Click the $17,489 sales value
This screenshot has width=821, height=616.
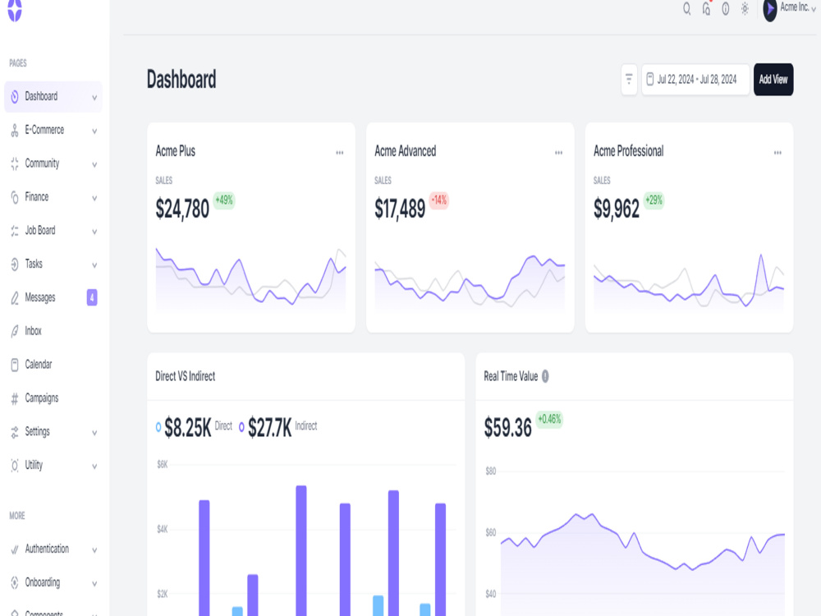click(400, 209)
